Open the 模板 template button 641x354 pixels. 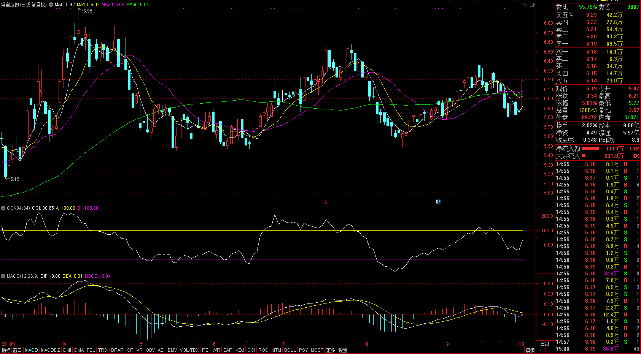(530, 350)
